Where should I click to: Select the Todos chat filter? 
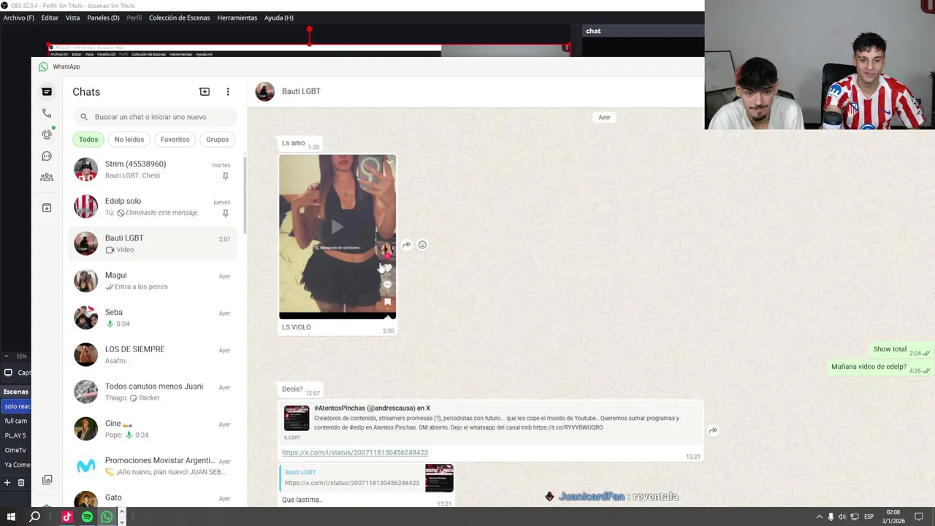[x=88, y=140]
